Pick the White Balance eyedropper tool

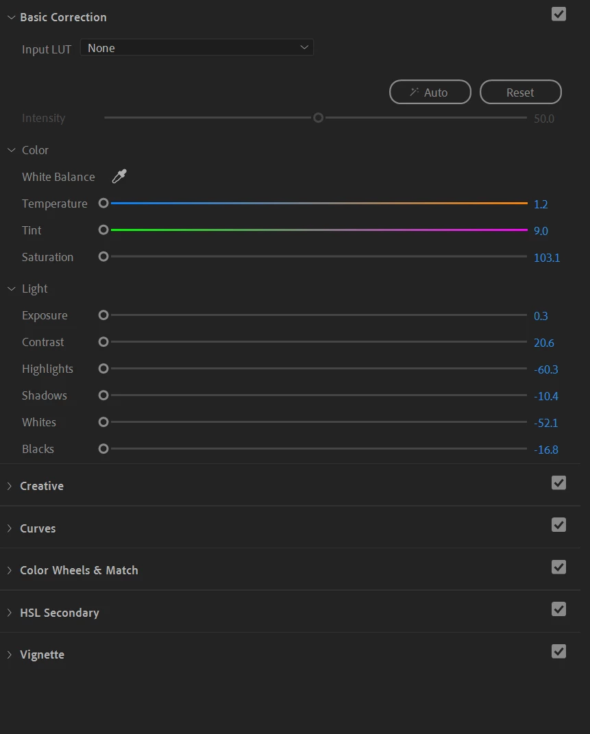coord(119,177)
